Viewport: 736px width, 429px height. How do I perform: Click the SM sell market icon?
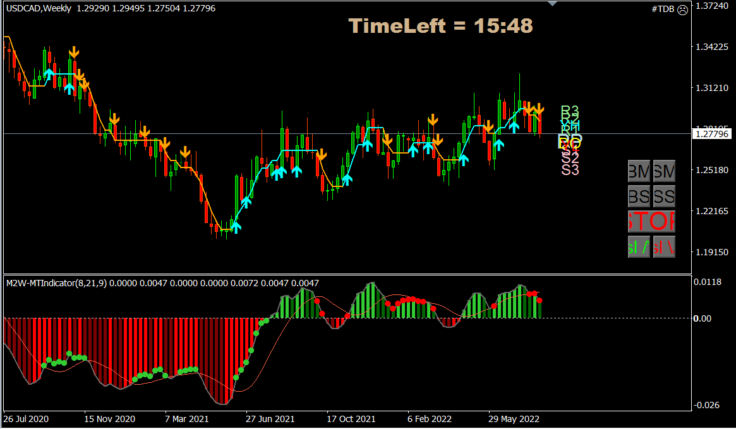(664, 171)
